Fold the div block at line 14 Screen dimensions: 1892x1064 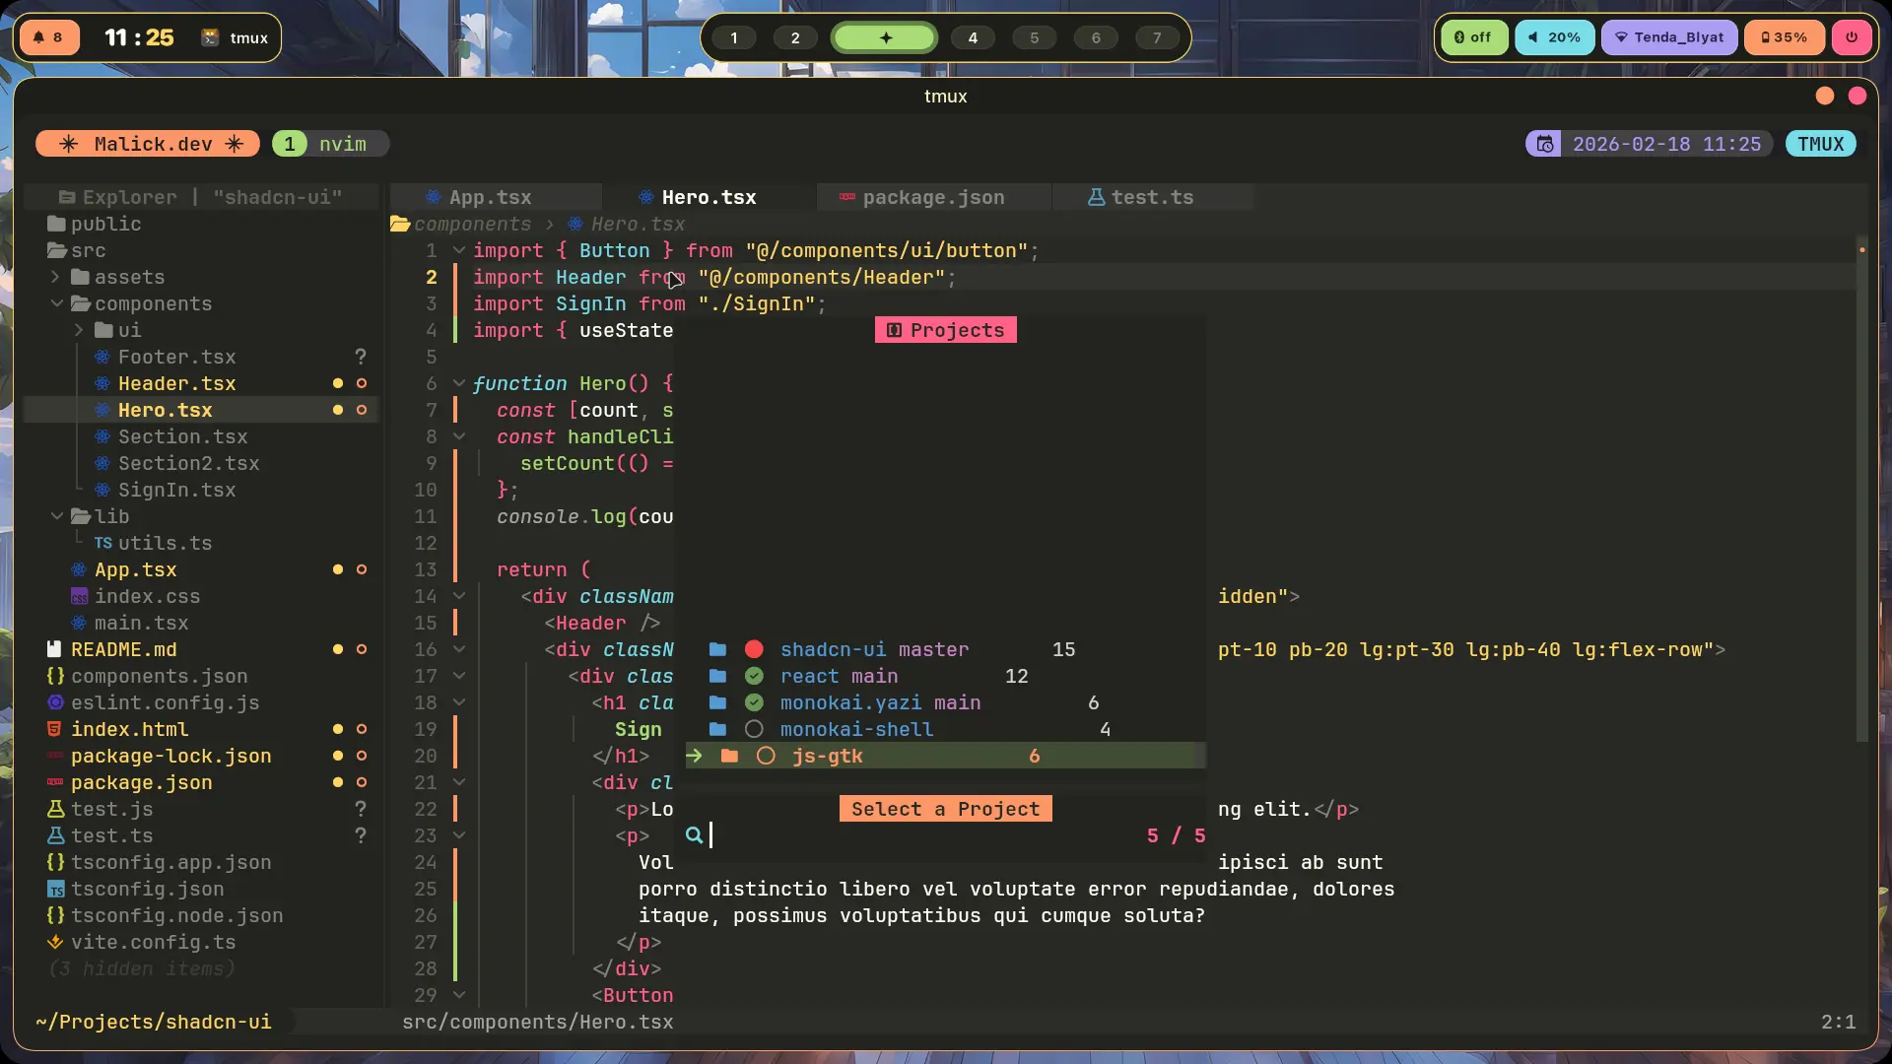458,596
